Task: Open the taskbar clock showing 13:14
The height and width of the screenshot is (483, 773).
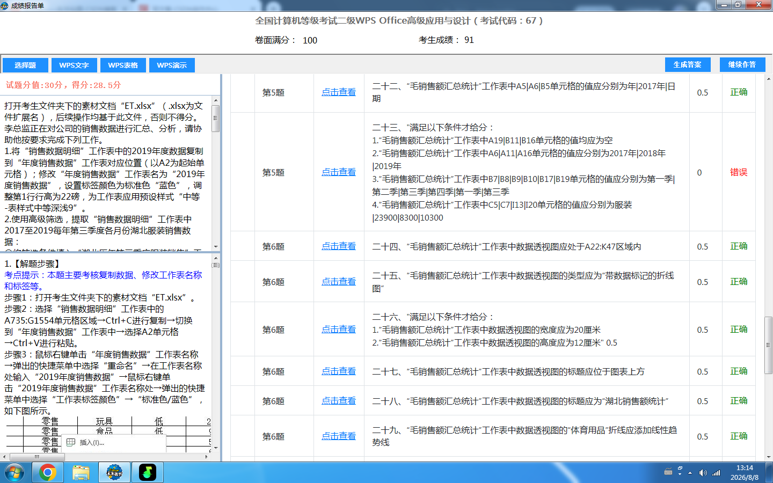Action: (745, 472)
